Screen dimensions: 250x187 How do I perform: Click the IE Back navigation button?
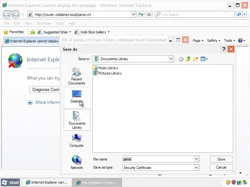[x=7, y=14]
